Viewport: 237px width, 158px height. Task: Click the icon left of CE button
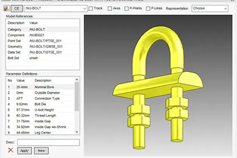7,8
